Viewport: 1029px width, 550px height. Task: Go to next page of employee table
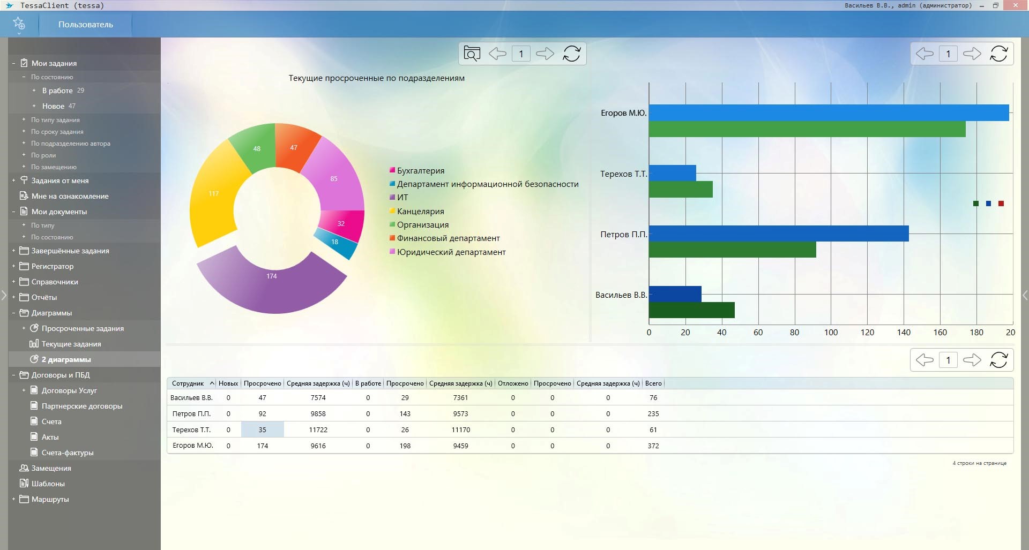972,360
